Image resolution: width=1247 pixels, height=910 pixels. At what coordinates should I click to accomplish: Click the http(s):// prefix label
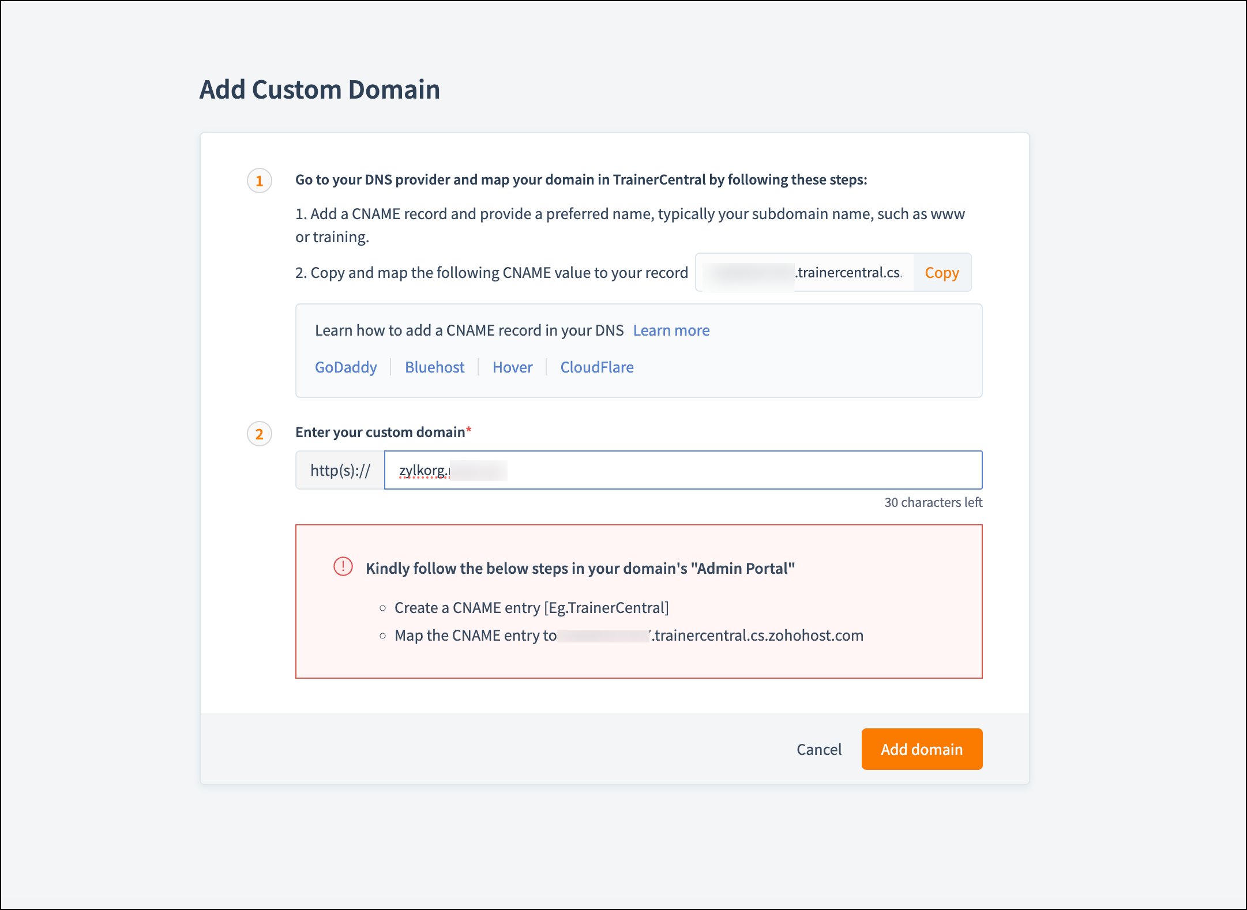point(340,471)
